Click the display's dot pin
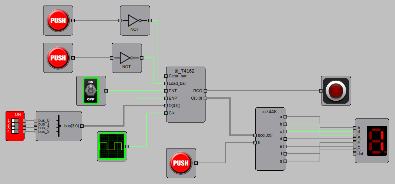This screenshot has width=395, height=184. point(355,154)
